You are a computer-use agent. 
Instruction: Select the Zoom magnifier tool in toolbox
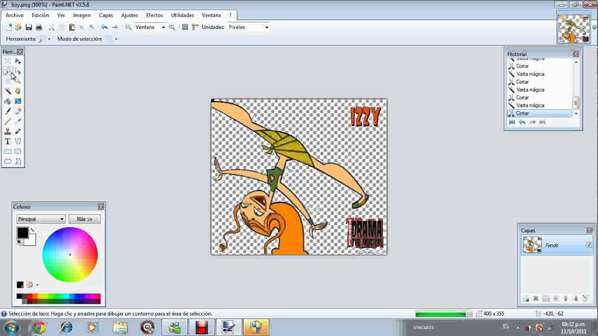click(x=18, y=81)
